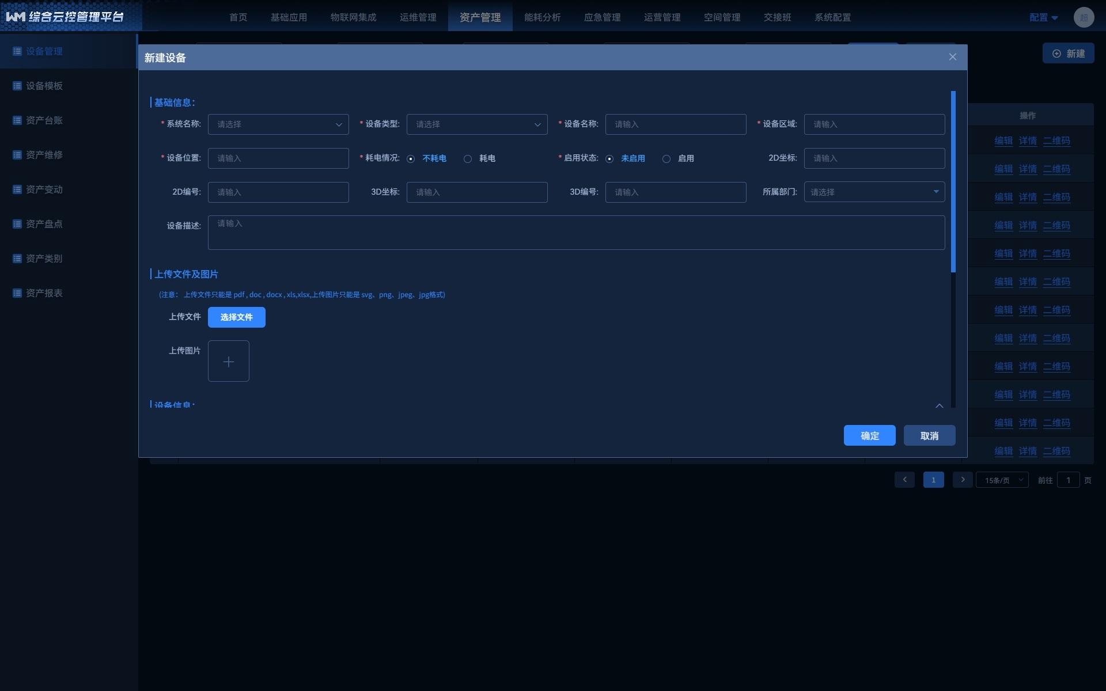Click the 选择文件 upload button
The width and height of the screenshot is (1106, 691).
coord(237,317)
